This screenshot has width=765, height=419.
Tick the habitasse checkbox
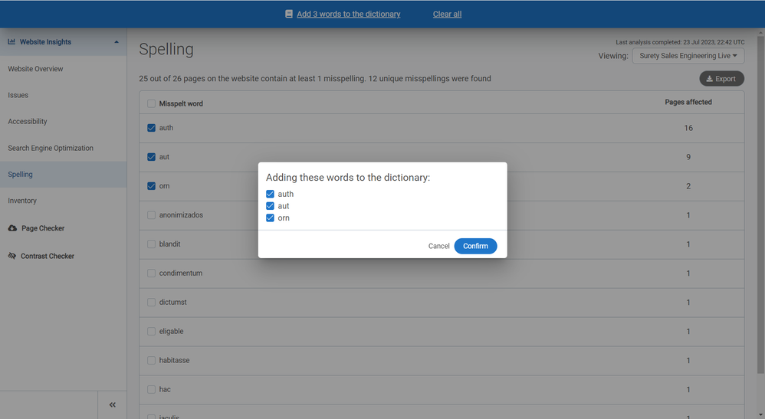(151, 361)
